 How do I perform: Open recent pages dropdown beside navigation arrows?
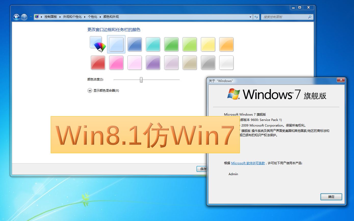[31, 17]
